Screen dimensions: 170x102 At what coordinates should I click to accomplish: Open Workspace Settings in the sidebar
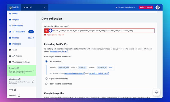(x=21, y=62)
